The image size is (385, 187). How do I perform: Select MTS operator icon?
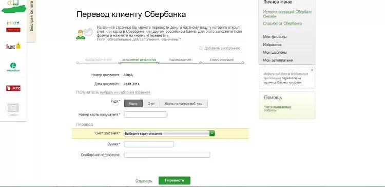pos(13,88)
